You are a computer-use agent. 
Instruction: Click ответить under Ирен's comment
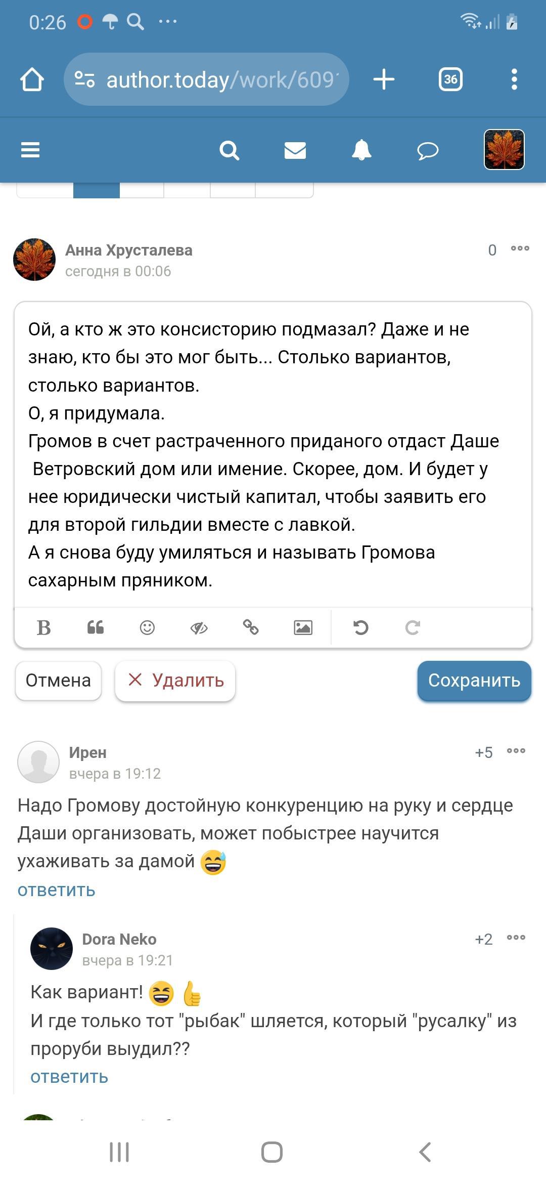[57, 890]
